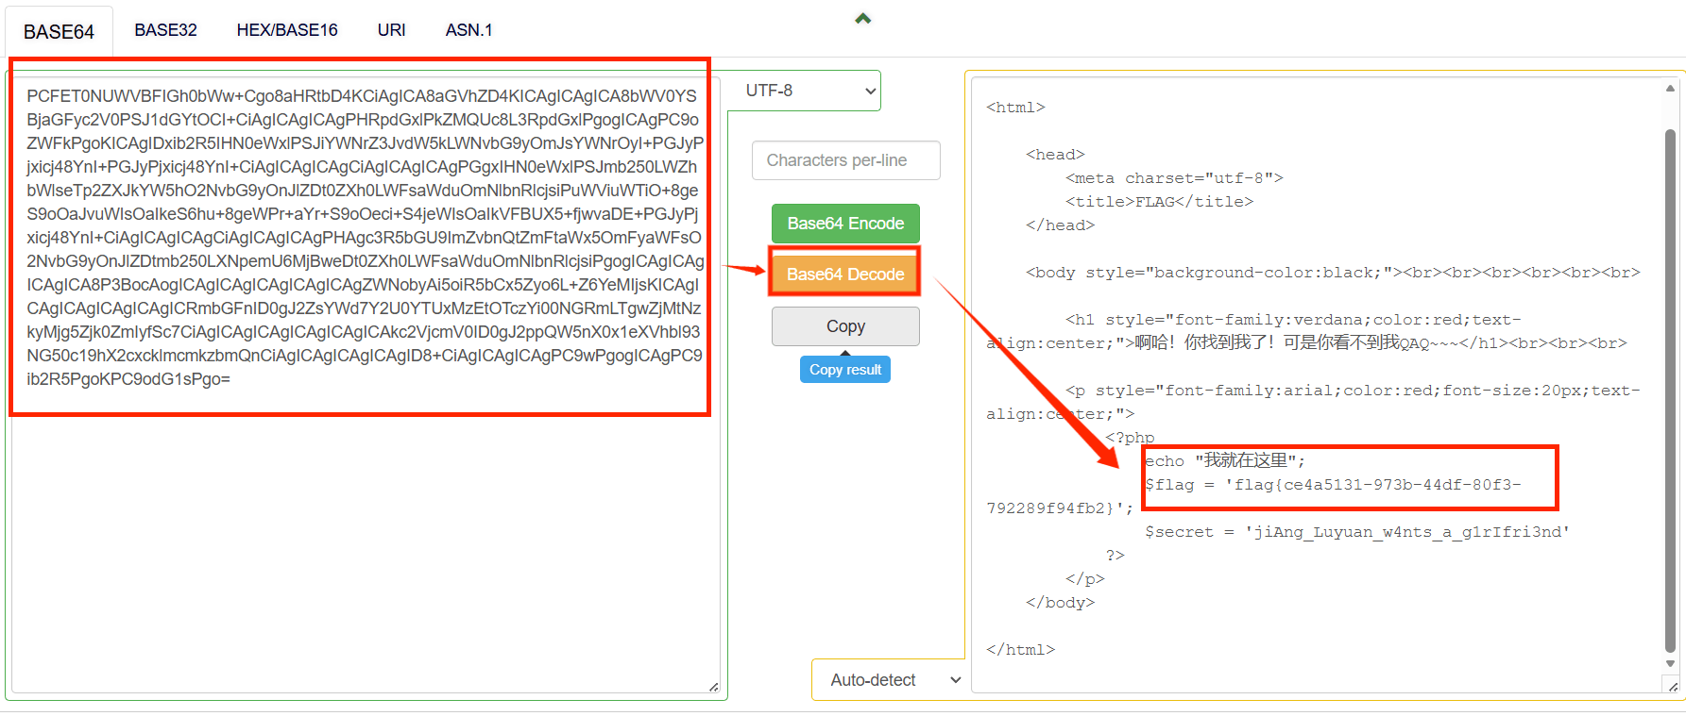Click the last input line 'ib2R5PgoKPC9odG1sPgo='
This screenshot has height=716, width=1686.
coord(128,379)
